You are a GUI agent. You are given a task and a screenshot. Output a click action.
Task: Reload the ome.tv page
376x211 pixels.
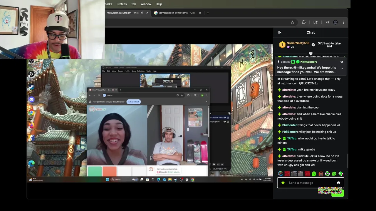(x=99, y=95)
